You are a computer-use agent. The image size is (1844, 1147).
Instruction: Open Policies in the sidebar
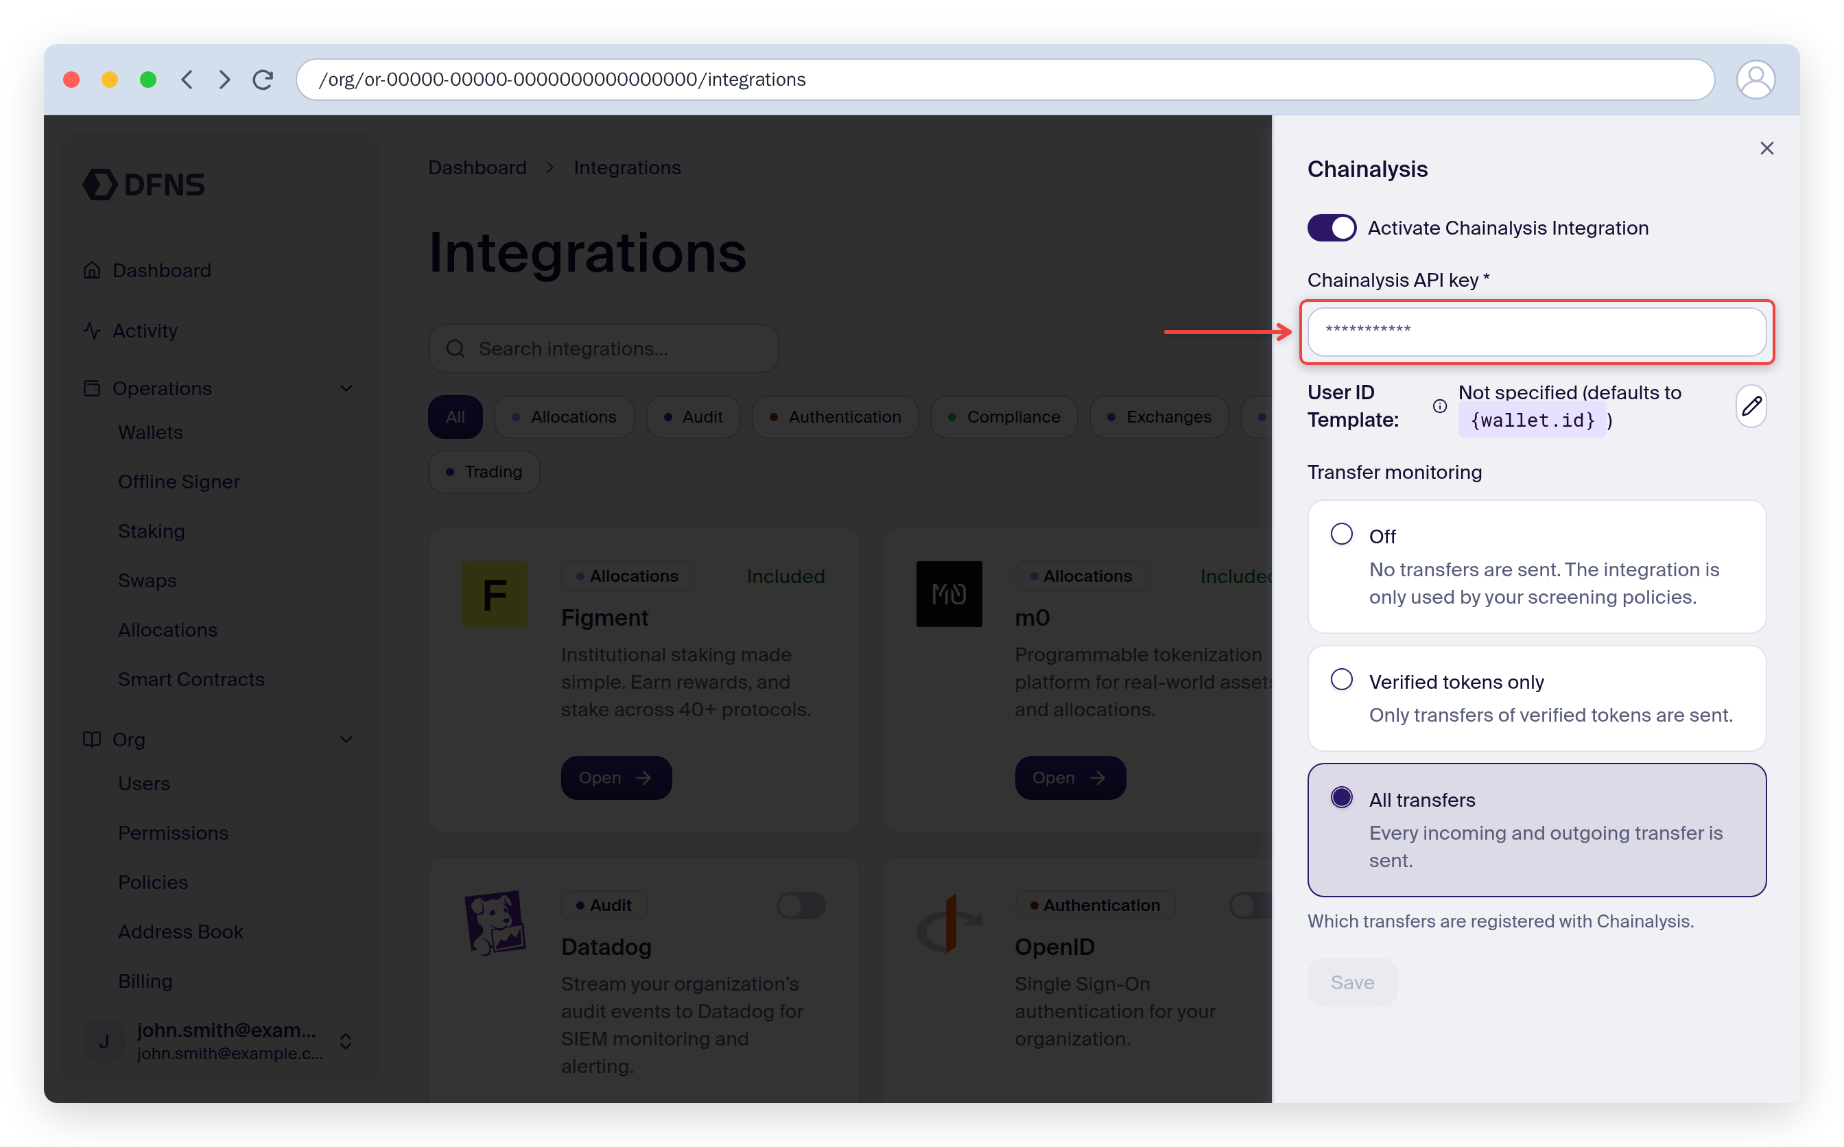(152, 882)
